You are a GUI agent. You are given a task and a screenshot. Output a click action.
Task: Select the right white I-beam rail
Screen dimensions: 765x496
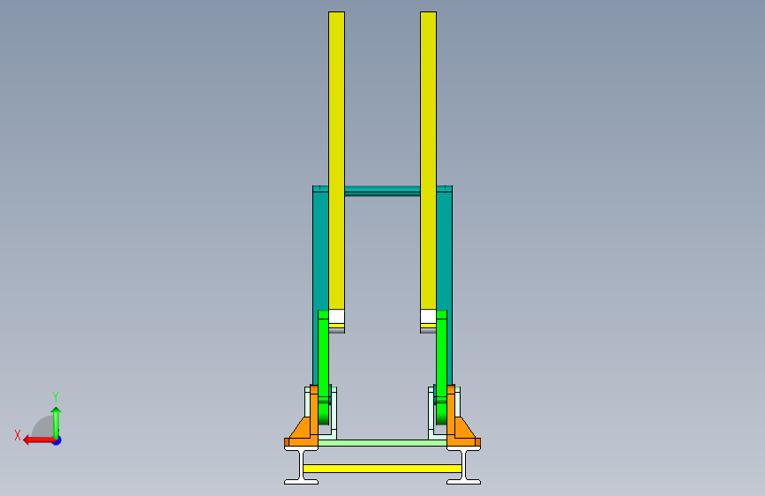tap(463, 467)
